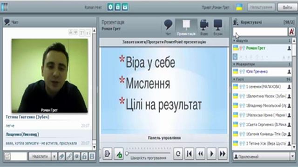Click the Ukrainian flag language icon in header
298x167 pixels.
coord(239,7)
